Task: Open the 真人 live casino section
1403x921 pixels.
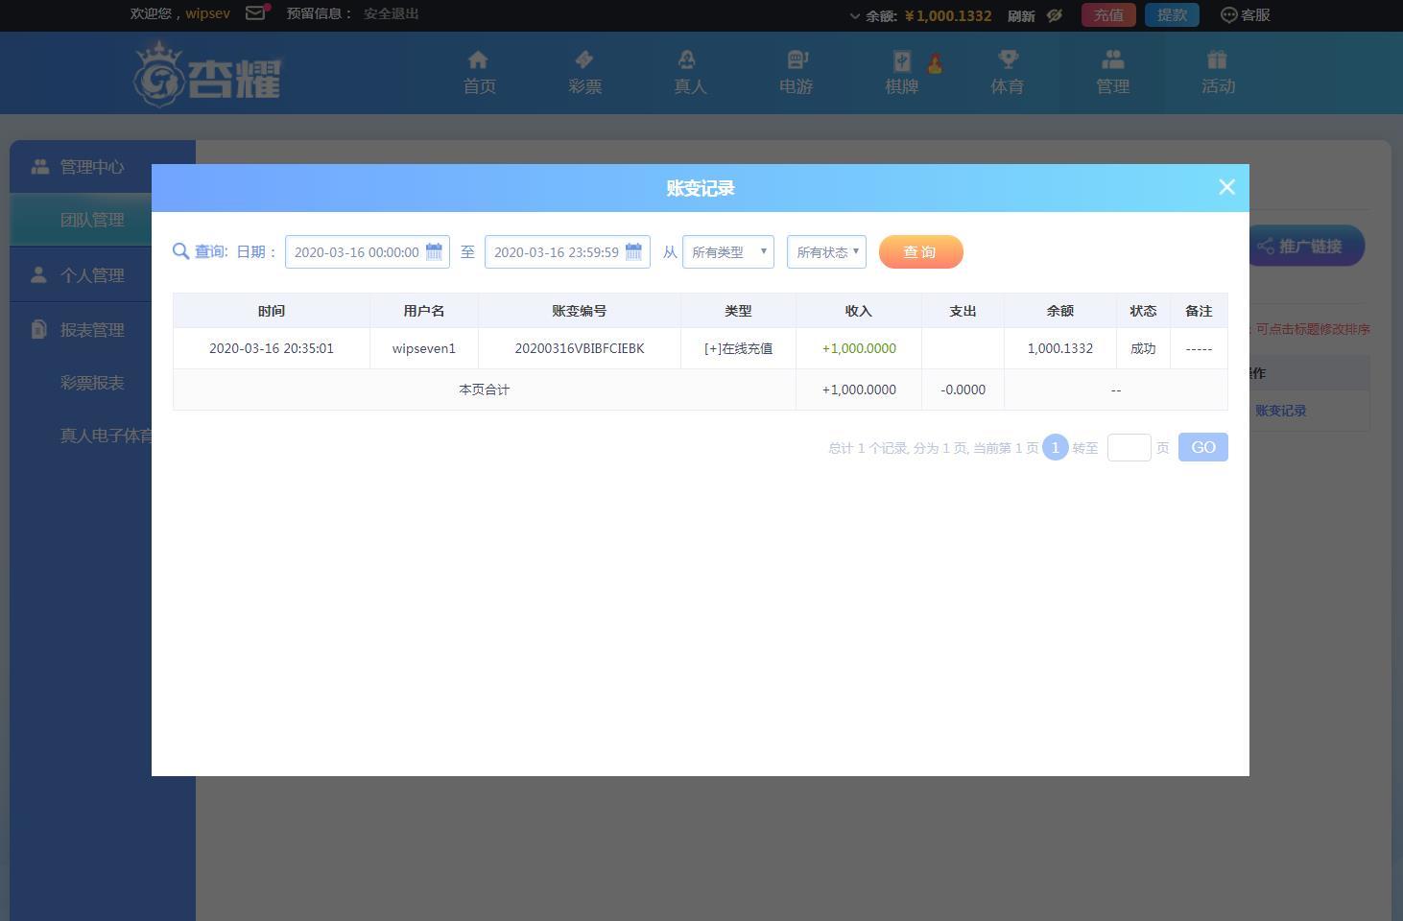Action: [690, 73]
